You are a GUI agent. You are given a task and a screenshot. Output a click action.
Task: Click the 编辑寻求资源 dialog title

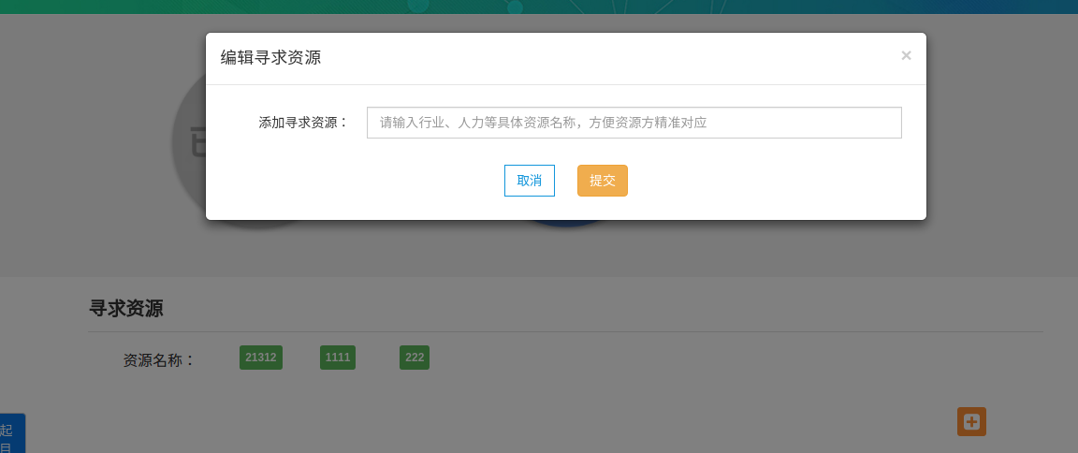click(x=270, y=57)
